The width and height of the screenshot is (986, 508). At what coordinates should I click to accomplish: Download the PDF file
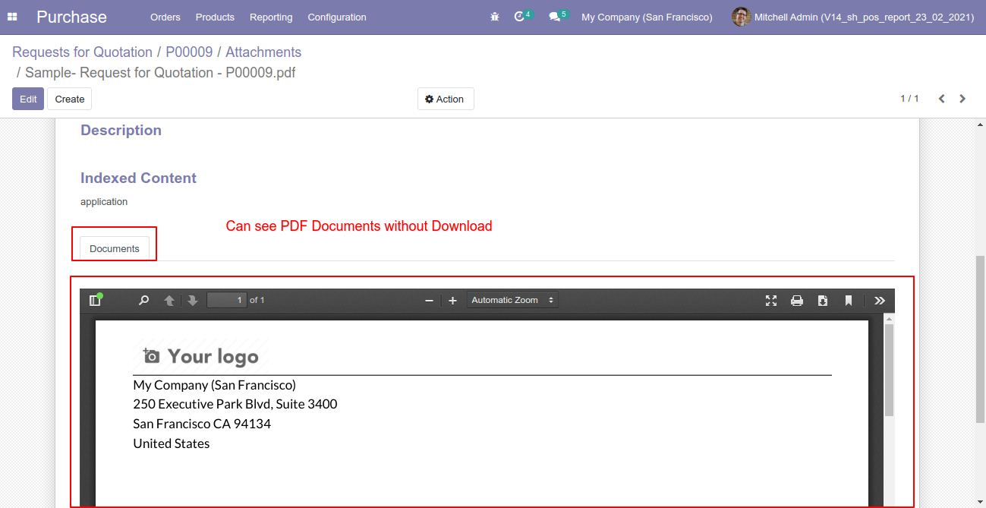click(x=822, y=301)
